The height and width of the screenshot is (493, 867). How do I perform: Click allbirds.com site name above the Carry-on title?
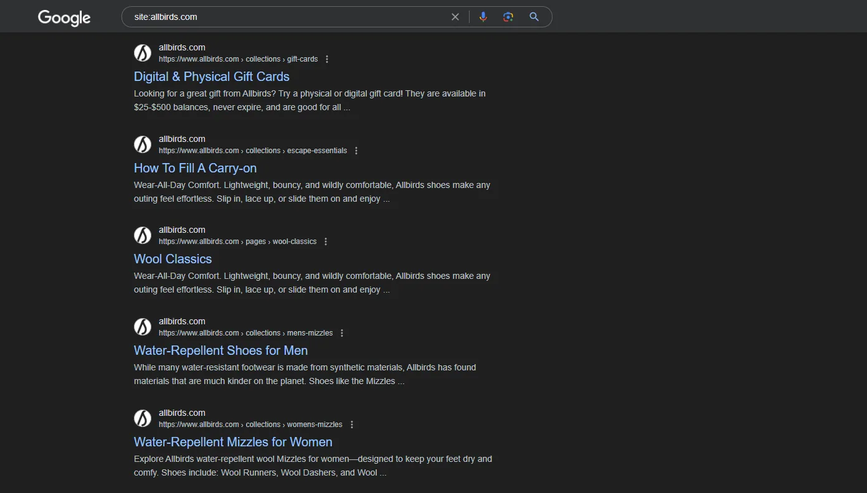pyautogui.click(x=182, y=139)
